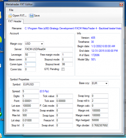Click the Max lot field
This screenshot has height=138, width=126.
tap(30, 115)
